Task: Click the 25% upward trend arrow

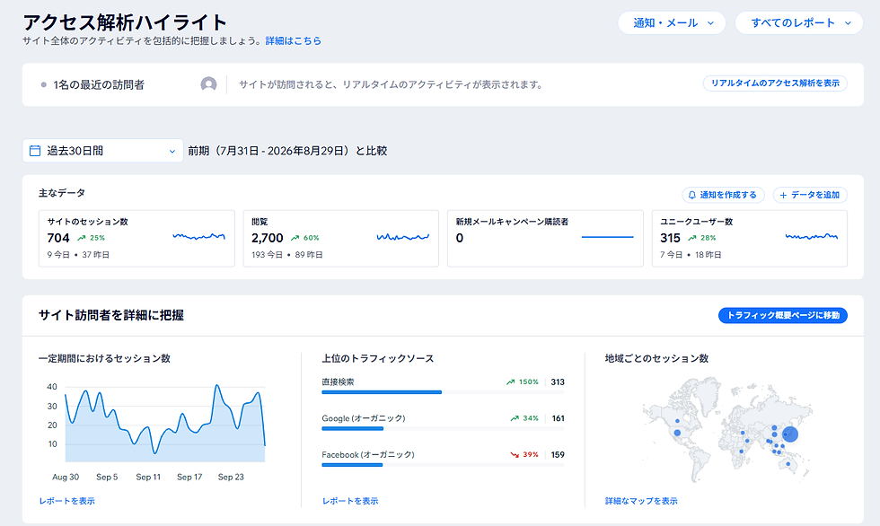Action: pos(82,238)
